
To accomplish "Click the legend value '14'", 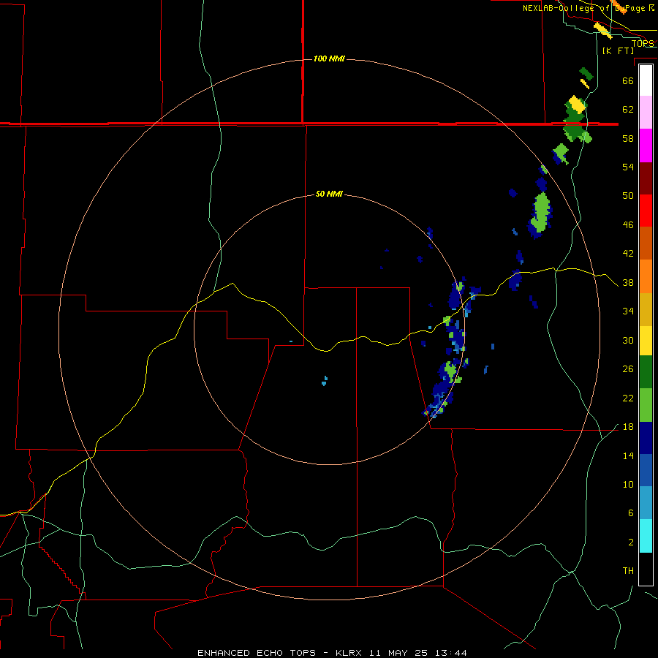I will point(628,455).
